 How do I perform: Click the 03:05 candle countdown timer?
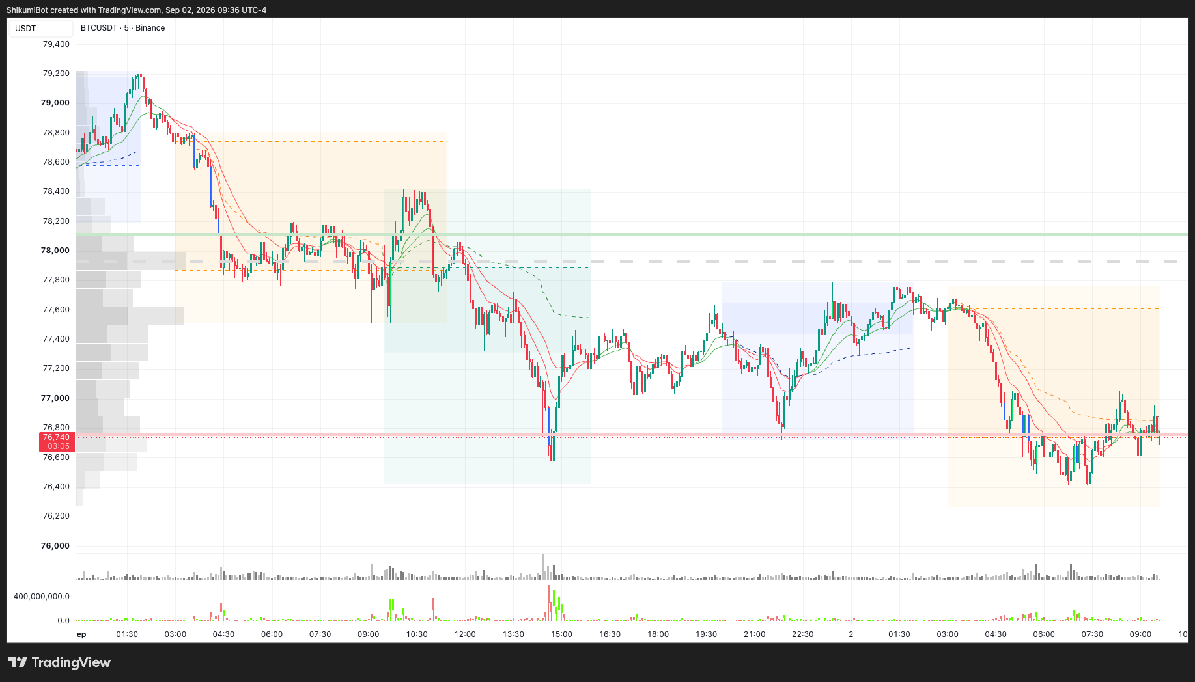[x=59, y=446]
